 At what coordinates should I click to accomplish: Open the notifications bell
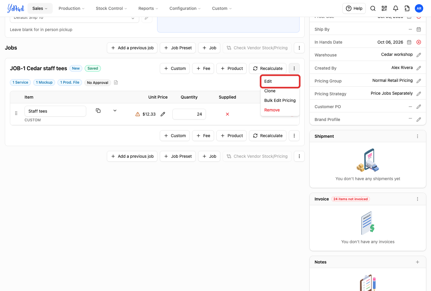pos(396,8)
